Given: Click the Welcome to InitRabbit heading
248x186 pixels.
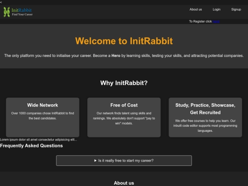Looking at the screenshot, I should [124, 41].
